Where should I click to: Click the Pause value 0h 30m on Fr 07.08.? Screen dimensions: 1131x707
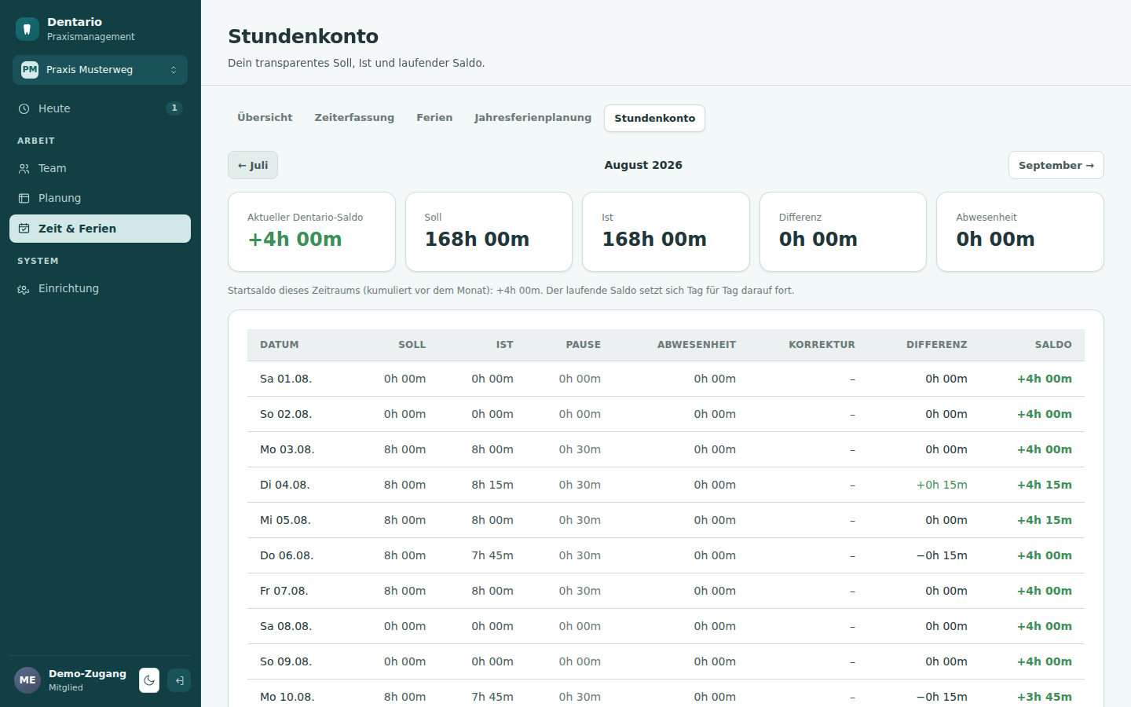point(580,591)
